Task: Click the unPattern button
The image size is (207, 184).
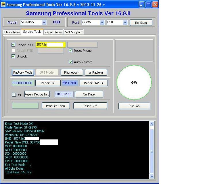Action: (96, 72)
